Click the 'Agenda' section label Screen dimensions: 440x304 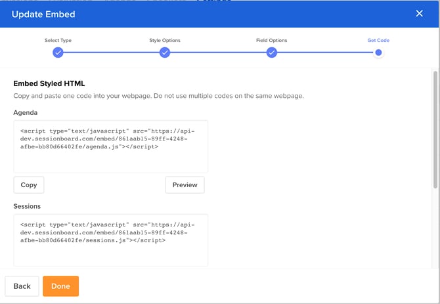[x=27, y=113]
